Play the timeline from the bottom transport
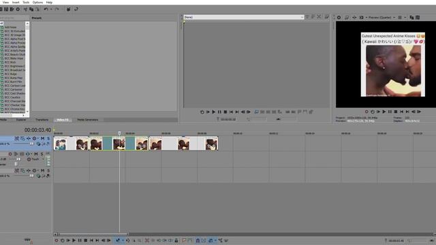The image size is (436, 245). [74, 240]
